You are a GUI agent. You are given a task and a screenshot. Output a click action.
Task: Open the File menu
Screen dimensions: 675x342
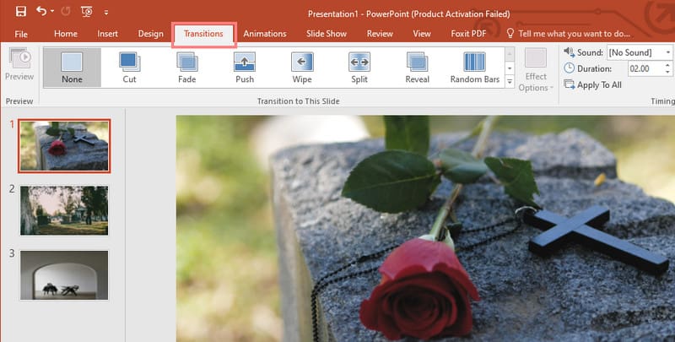click(x=21, y=34)
